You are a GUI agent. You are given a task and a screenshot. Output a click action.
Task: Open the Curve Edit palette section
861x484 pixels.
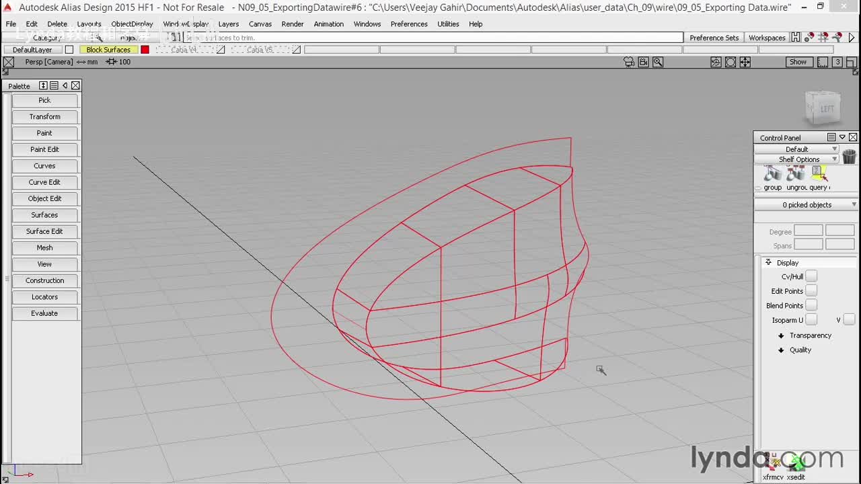45,182
